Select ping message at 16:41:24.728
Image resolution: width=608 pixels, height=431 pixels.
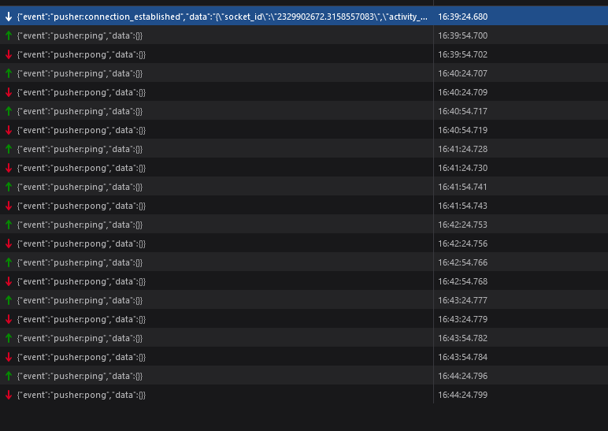(304, 149)
